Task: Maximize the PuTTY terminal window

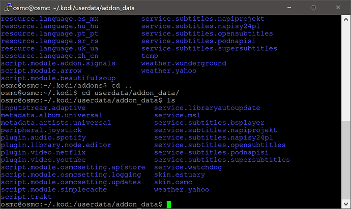Action: pyautogui.click(x=314, y=8)
